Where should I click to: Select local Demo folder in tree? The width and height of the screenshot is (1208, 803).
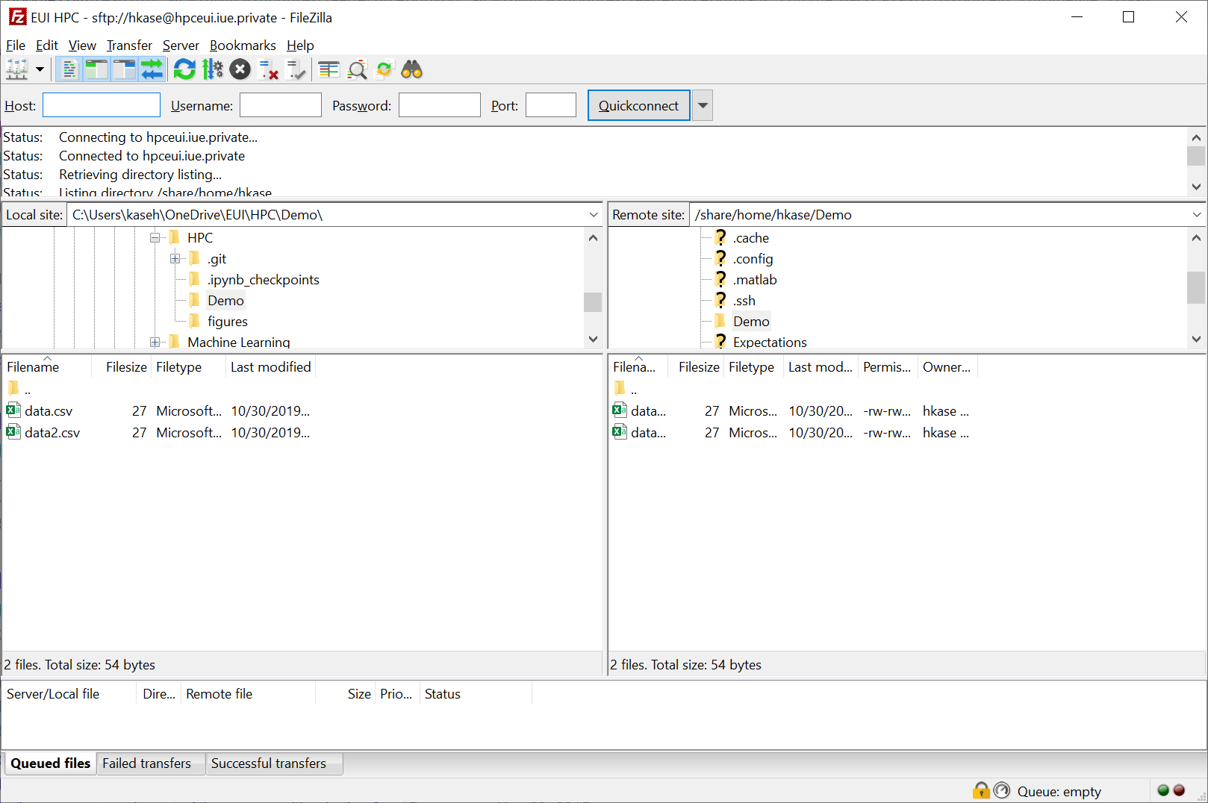click(x=225, y=301)
